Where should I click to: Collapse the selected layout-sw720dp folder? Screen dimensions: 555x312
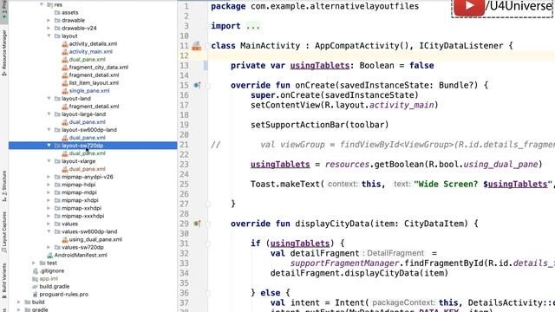(49, 146)
